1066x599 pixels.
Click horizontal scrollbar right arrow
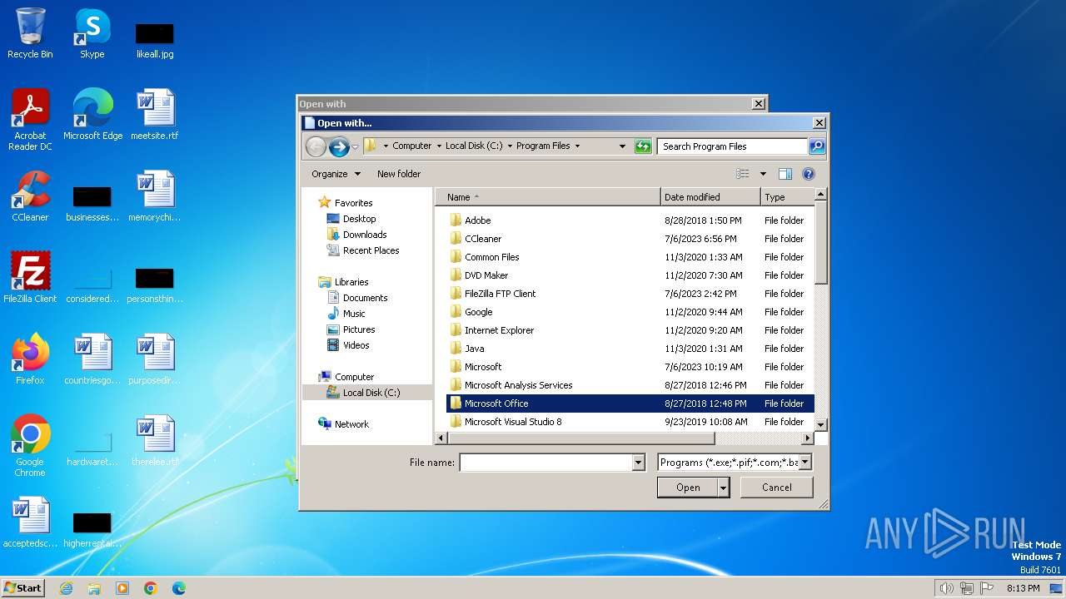807,438
